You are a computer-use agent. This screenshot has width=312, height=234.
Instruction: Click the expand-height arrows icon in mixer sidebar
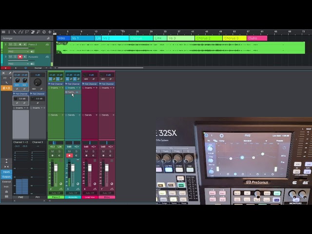6,160
